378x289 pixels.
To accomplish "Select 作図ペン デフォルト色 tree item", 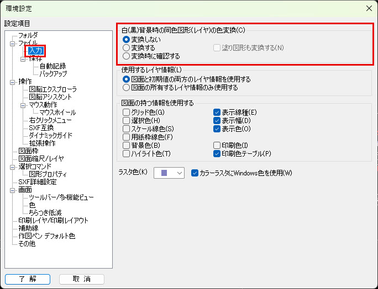I will [x=46, y=236].
